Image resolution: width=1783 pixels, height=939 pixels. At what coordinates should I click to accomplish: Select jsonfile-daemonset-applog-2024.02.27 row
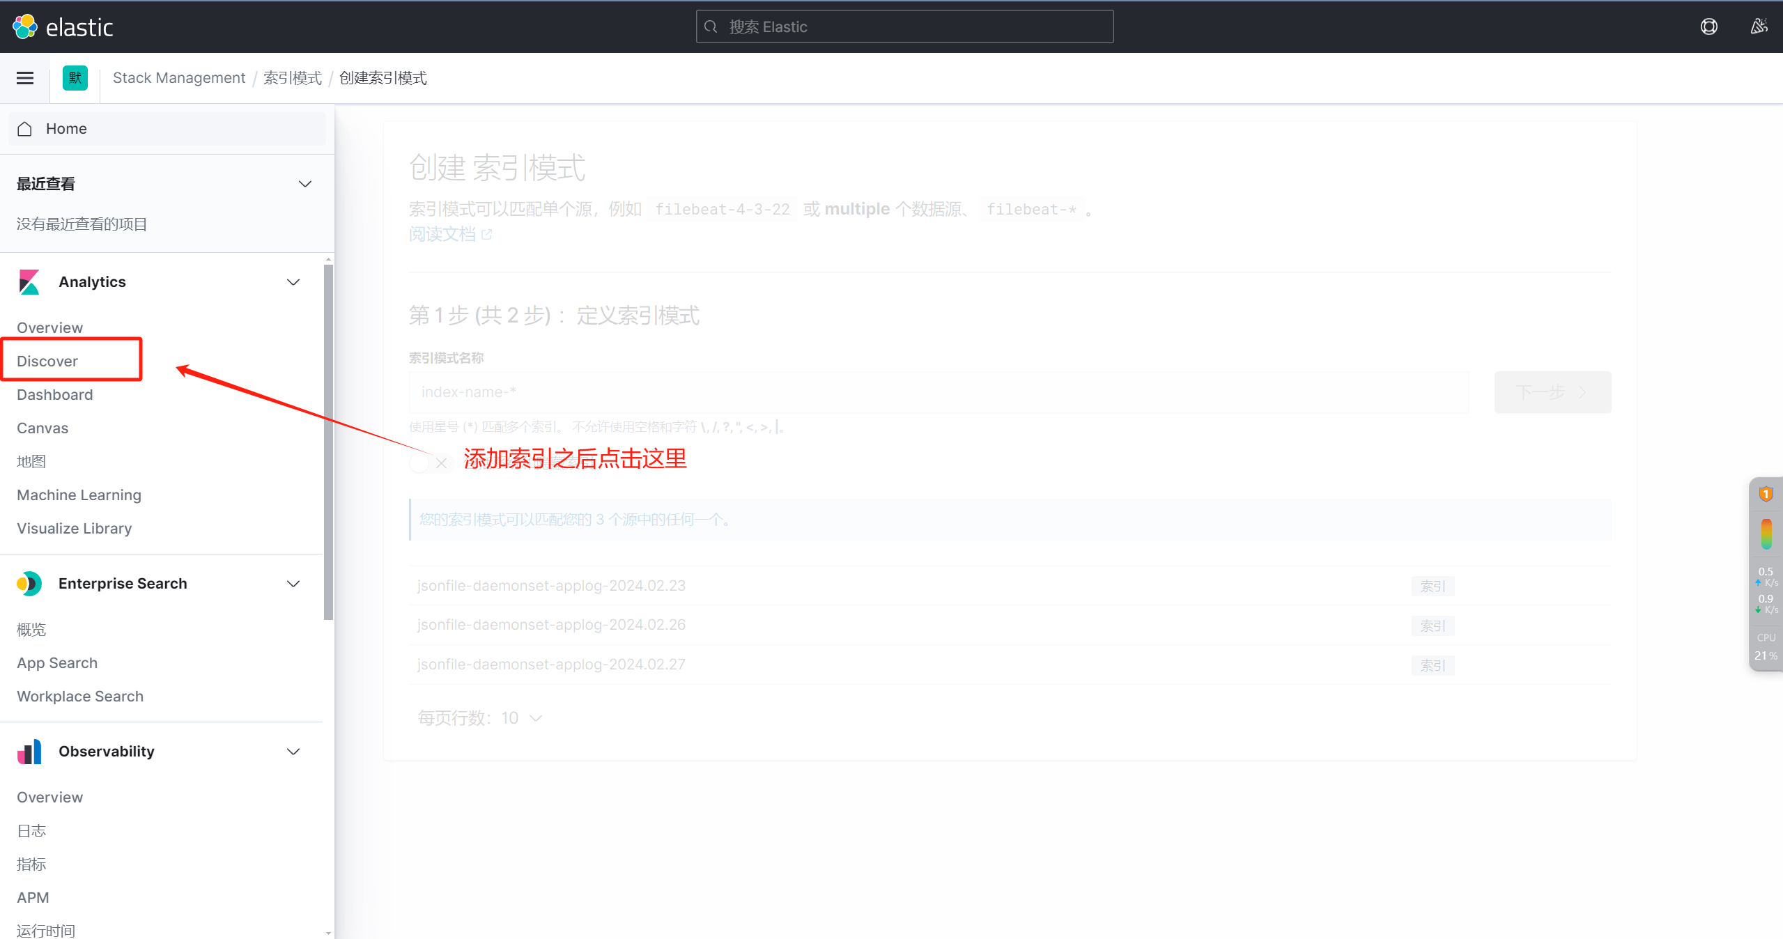(x=1010, y=665)
